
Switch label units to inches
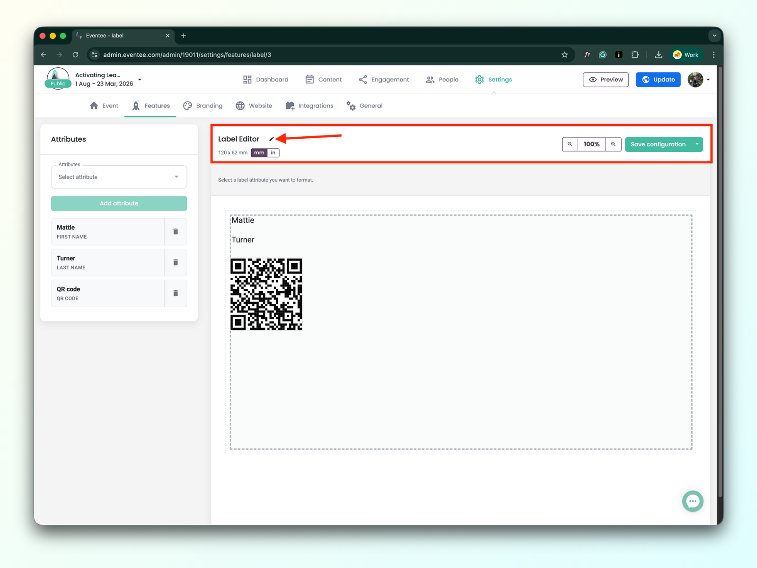[x=273, y=153]
